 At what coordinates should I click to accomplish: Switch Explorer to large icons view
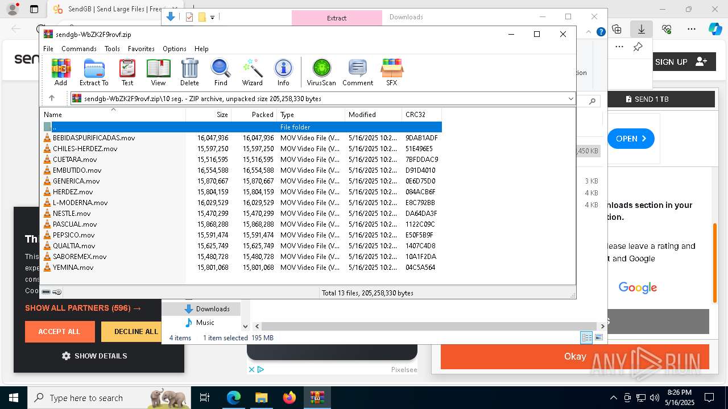click(x=598, y=337)
